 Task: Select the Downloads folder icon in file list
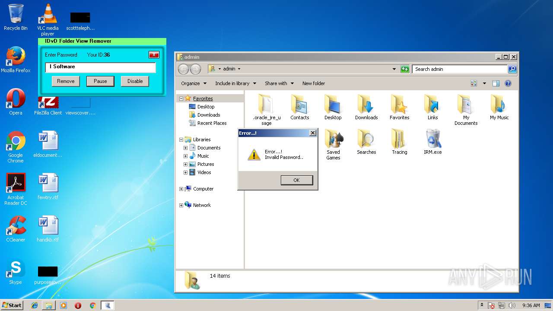click(366, 107)
